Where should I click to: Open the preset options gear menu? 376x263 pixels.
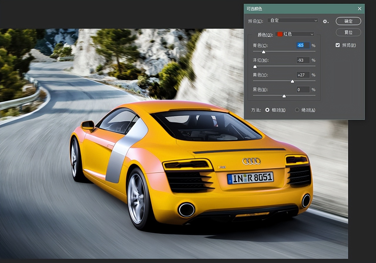pyautogui.click(x=325, y=21)
